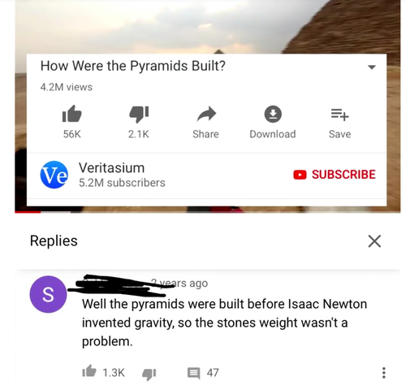
Task: Tap the purple S commenter avatar
Action: 48,294
